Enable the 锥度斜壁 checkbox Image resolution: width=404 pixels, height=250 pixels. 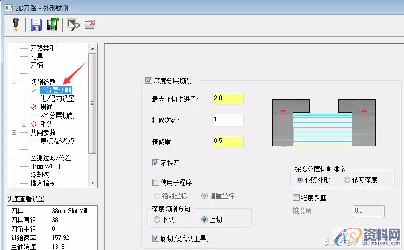pyautogui.click(x=296, y=198)
